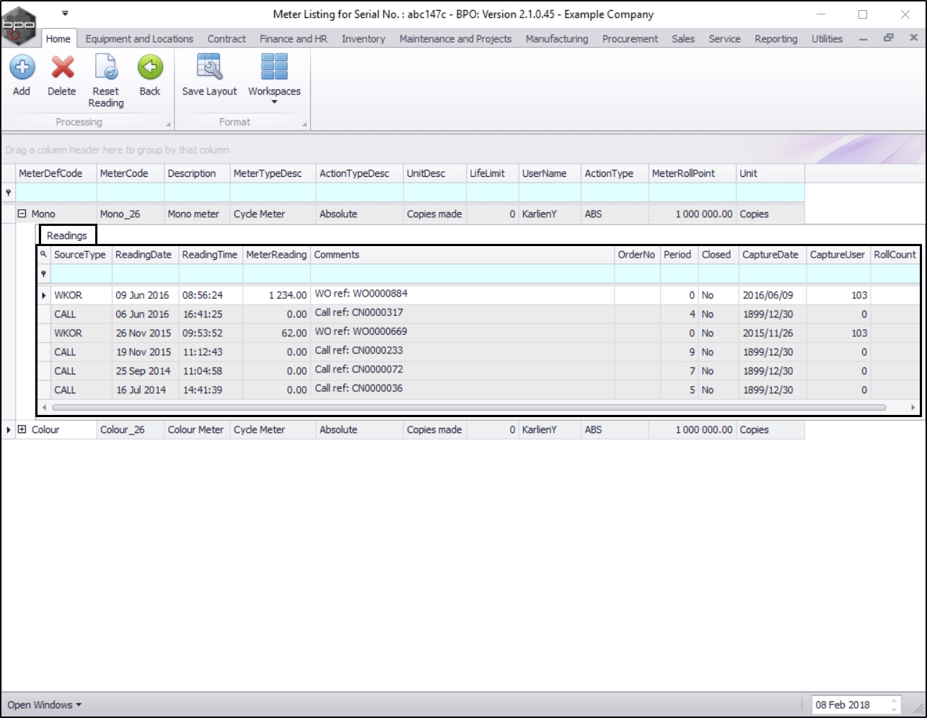Expand the Colour meter row
927x718 pixels.
22,429
